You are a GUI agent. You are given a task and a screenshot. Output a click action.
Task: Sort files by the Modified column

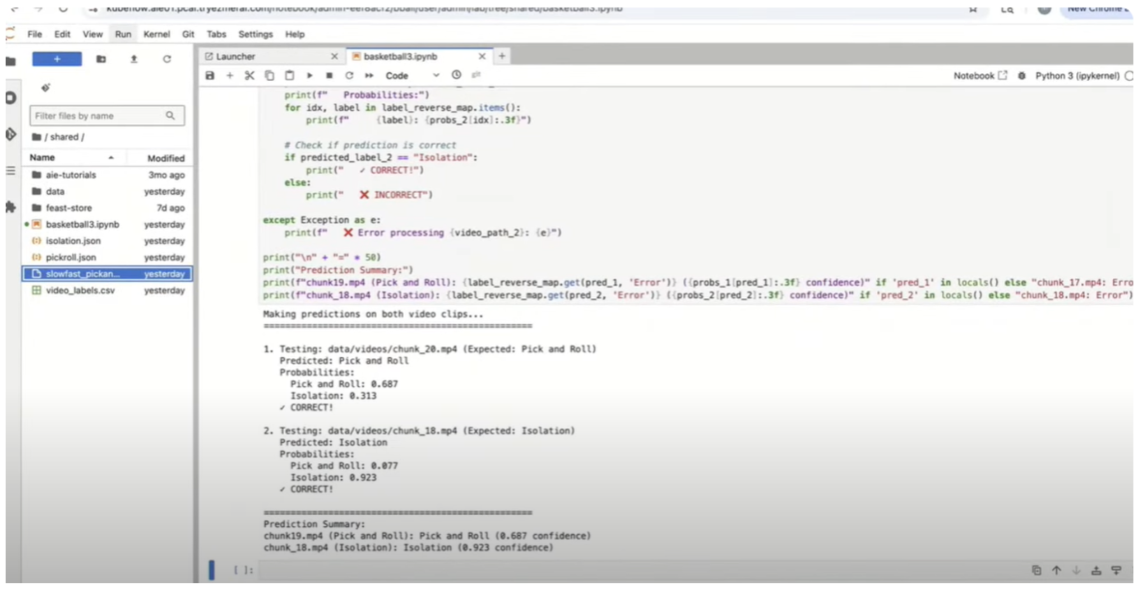point(165,158)
